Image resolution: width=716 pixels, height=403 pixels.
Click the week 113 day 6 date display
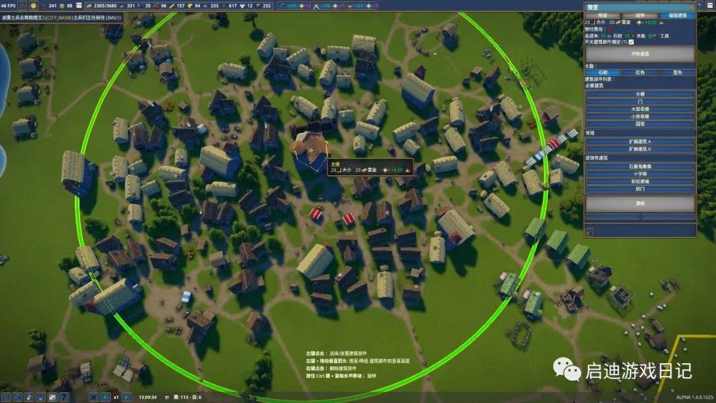coord(187,397)
